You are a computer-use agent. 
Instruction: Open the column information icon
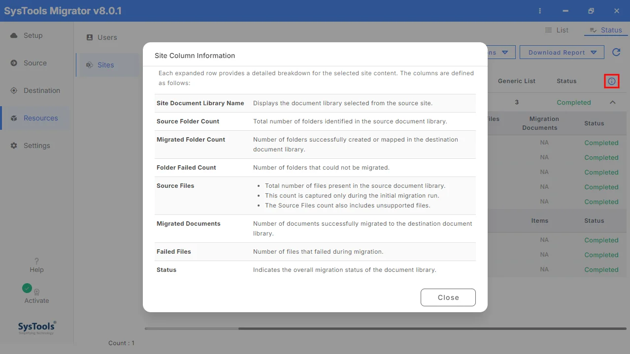click(x=612, y=81)
